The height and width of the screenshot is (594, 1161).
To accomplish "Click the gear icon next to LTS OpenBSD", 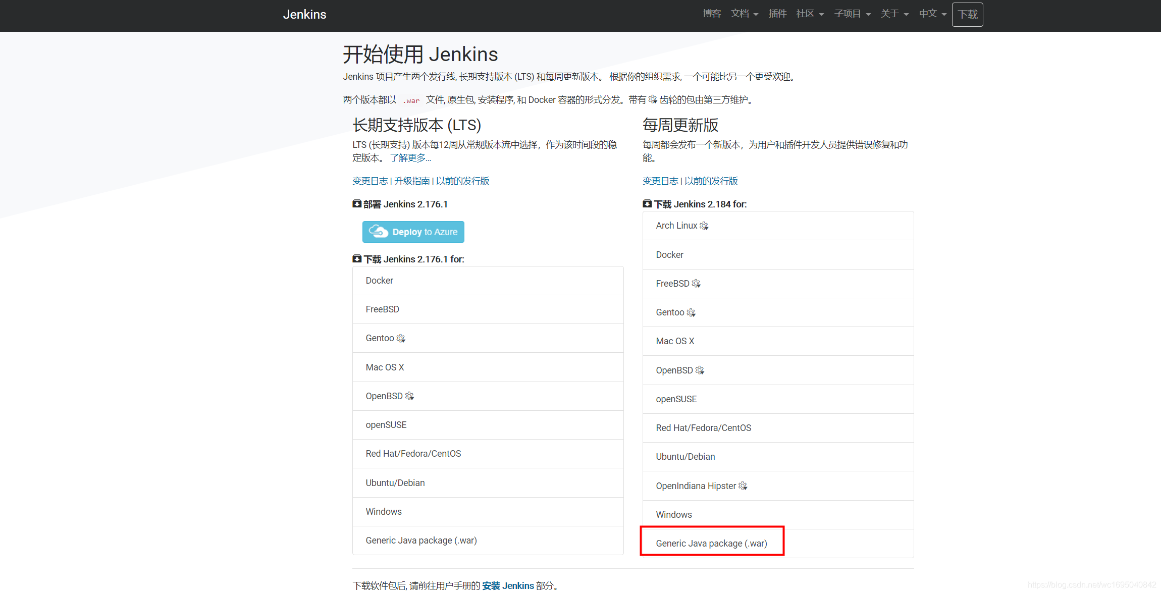I will (409, 396).
